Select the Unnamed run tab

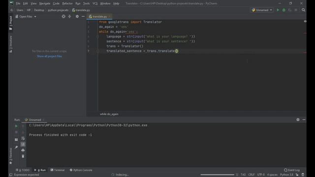point(34,120)
